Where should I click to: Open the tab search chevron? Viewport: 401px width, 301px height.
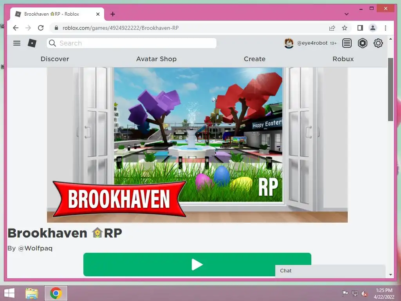pyautogui.click(x=346, y=14)
